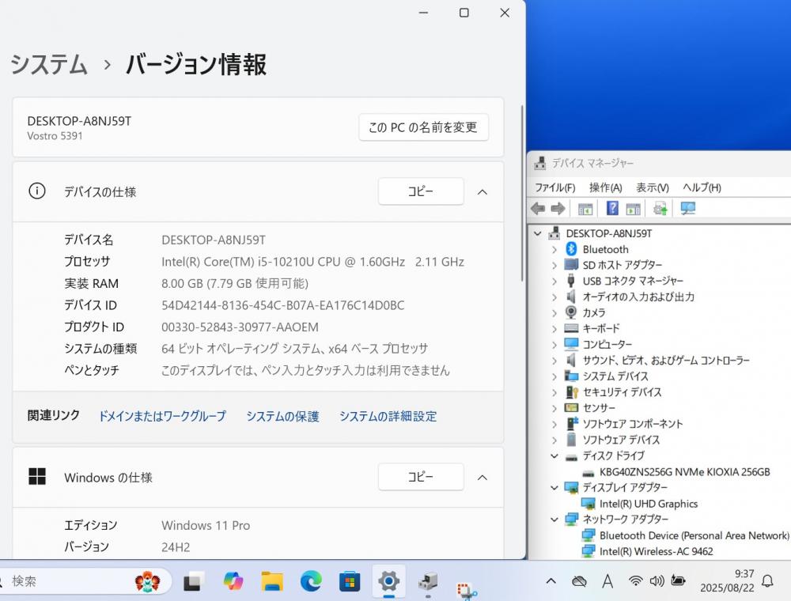
Task: Expand the コンピューター tree node
Action: [x=554, y=345]
